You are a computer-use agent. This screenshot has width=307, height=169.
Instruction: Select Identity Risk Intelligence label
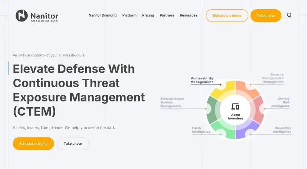[x=281, y=102]
